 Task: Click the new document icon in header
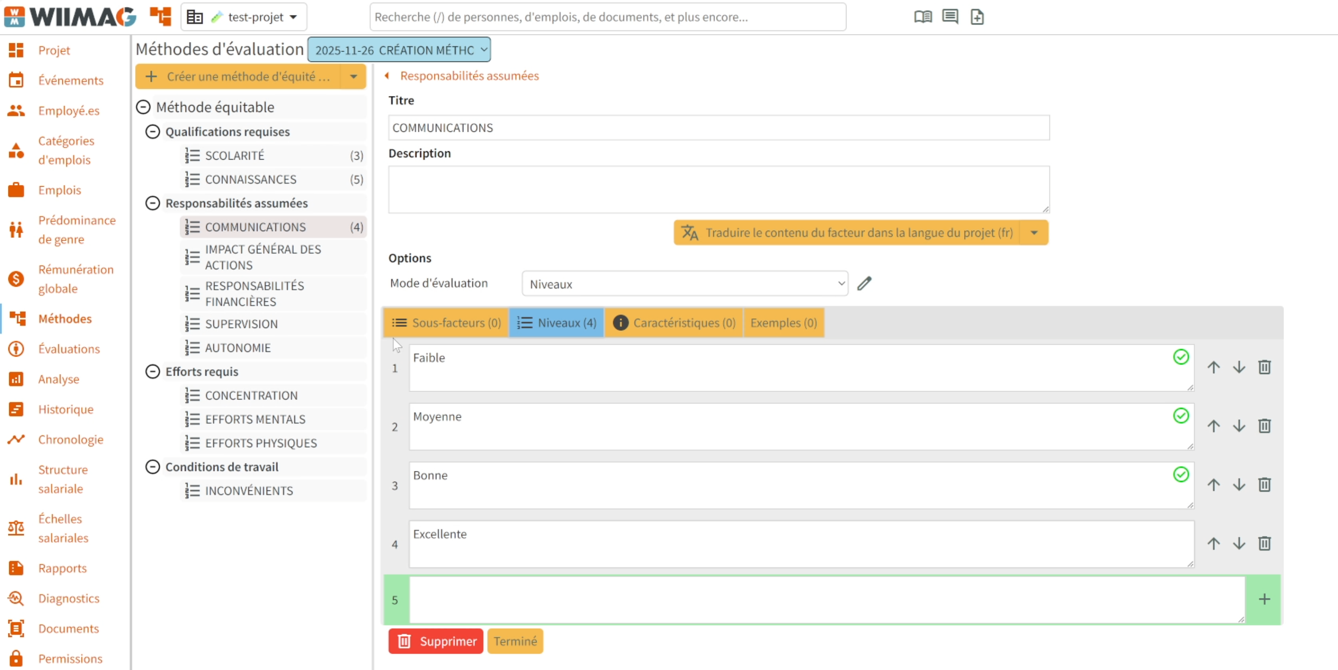click(x=977, y=17)
